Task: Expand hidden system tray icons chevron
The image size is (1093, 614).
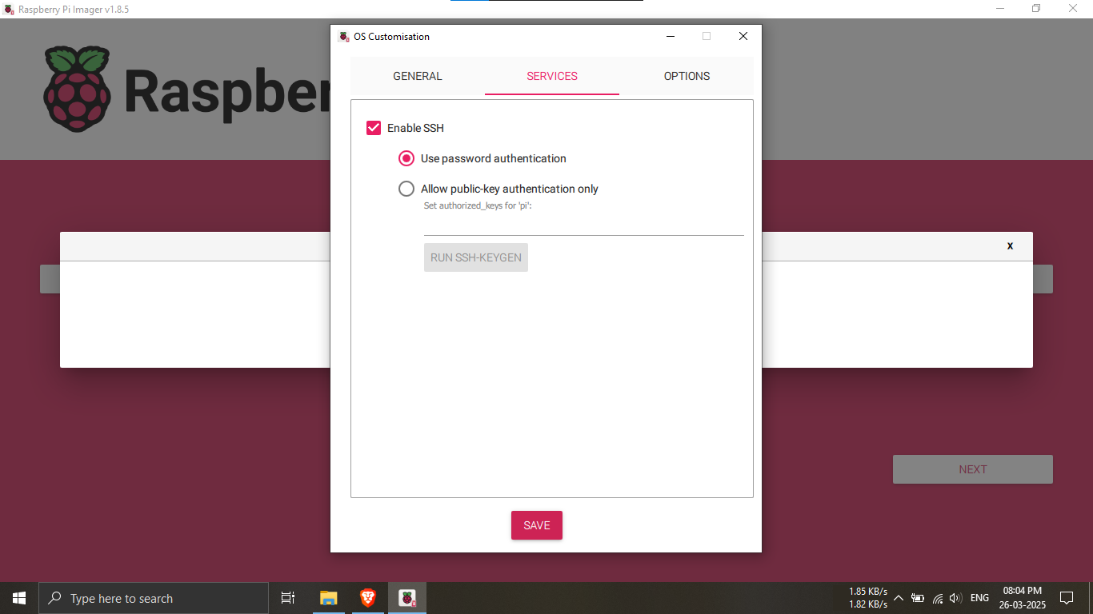Action: click(x=899, y=598)
